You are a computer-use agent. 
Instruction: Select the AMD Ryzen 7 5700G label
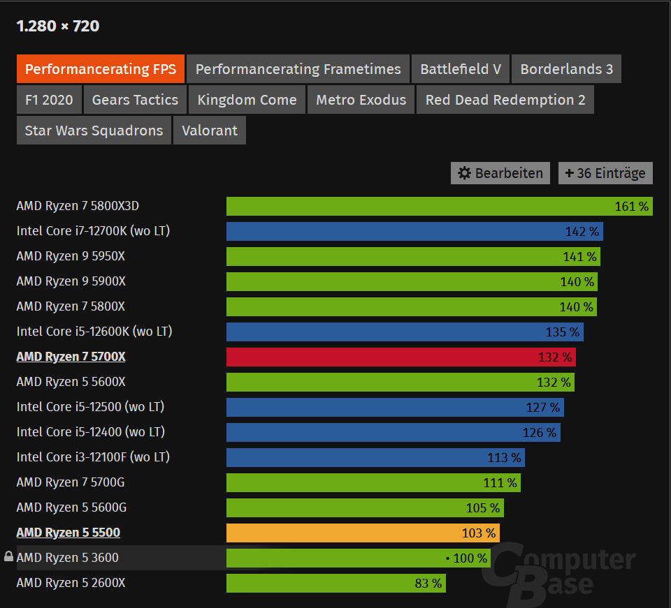pyautogui.click(x=71, y=482)
